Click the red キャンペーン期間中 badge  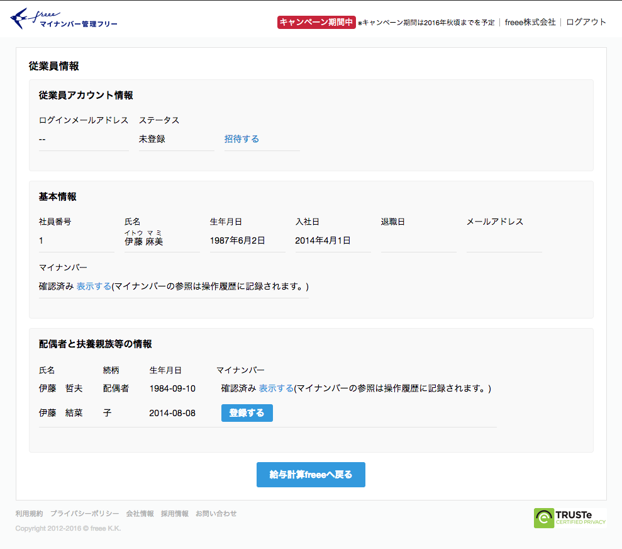pos(316,22)
